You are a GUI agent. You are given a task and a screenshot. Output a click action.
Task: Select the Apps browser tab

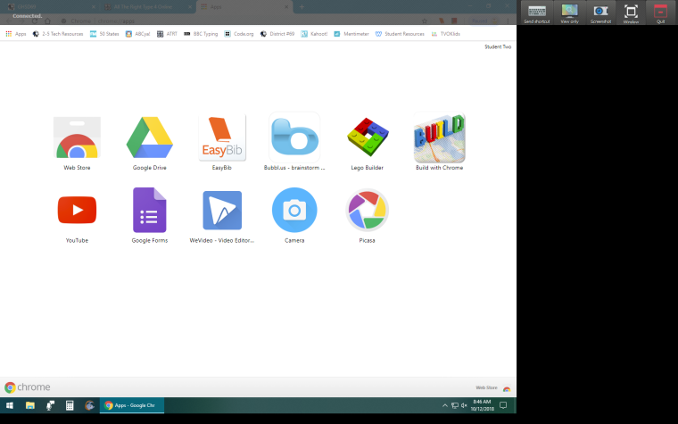point(244,7)
